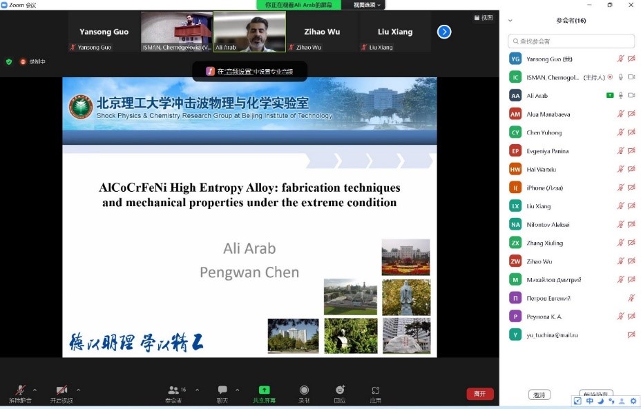The width and height of the screenshot is (641, 409).
Task: Turn on video camera in toolbar
Action: tap(61, 390)
